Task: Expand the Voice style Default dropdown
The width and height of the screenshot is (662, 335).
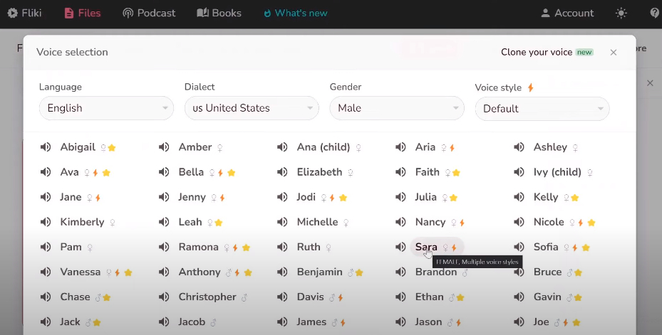Action: (542, 109)
